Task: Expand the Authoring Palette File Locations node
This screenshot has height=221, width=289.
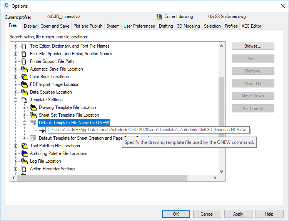Action: click(15, 154)
